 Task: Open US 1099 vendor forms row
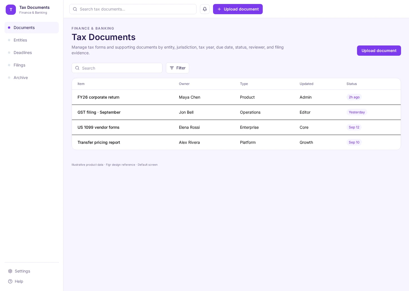tap(236, 127)
